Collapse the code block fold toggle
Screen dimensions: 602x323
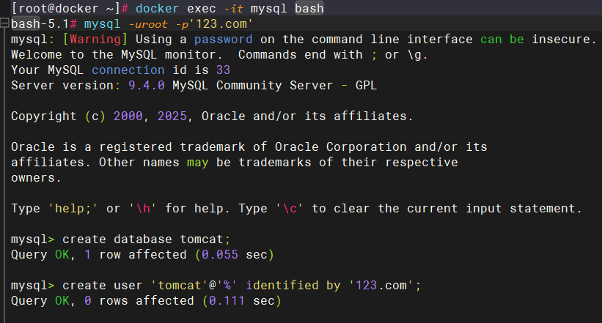4,23
